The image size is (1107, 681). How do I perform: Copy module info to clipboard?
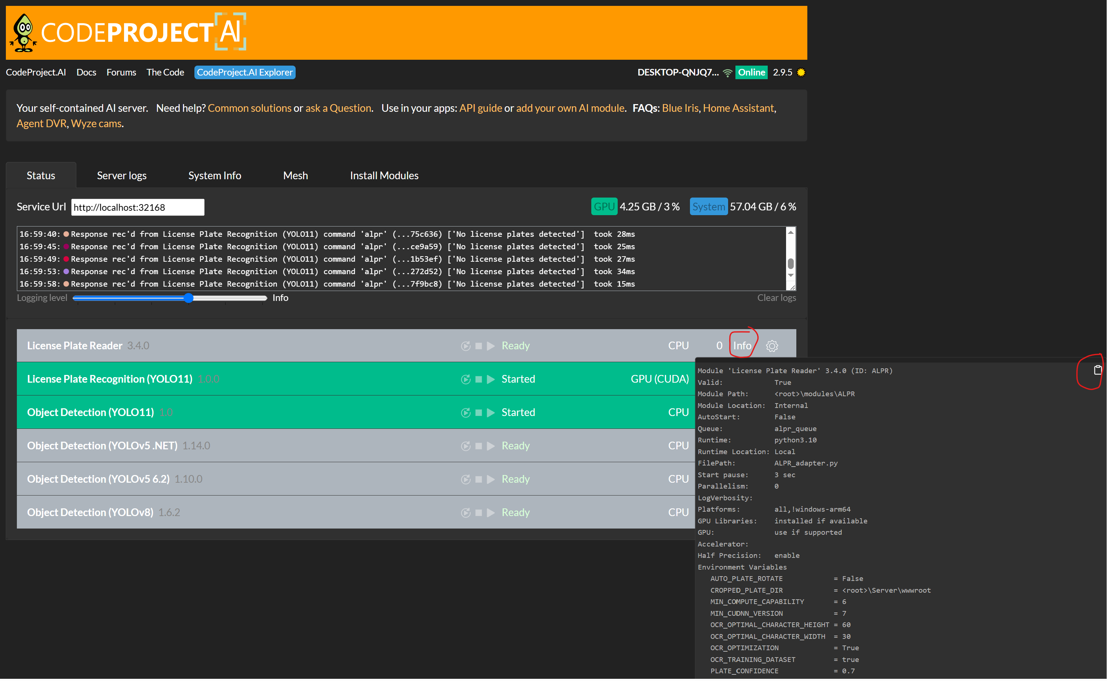[1097, 370]
